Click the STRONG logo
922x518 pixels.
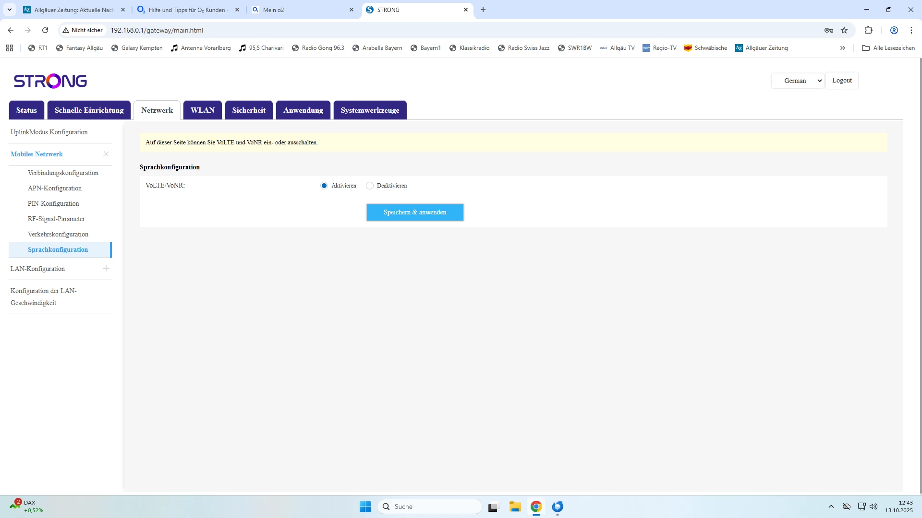pos(50,81)
